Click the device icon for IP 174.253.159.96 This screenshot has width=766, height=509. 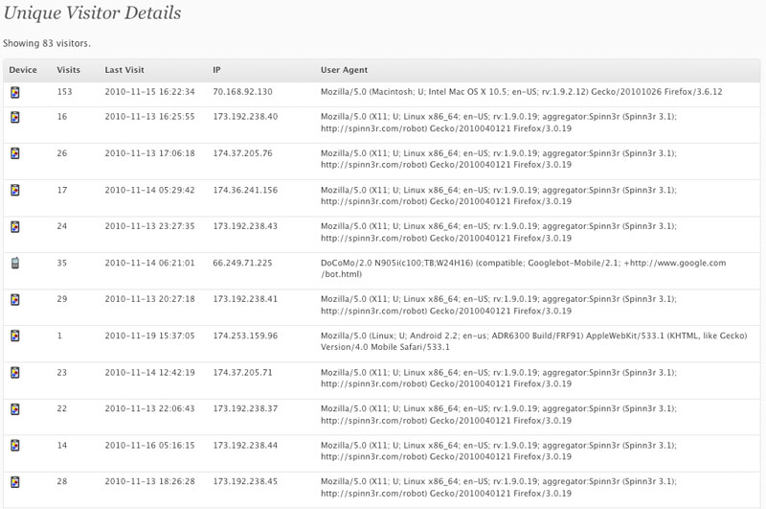(x=15, y=335)
